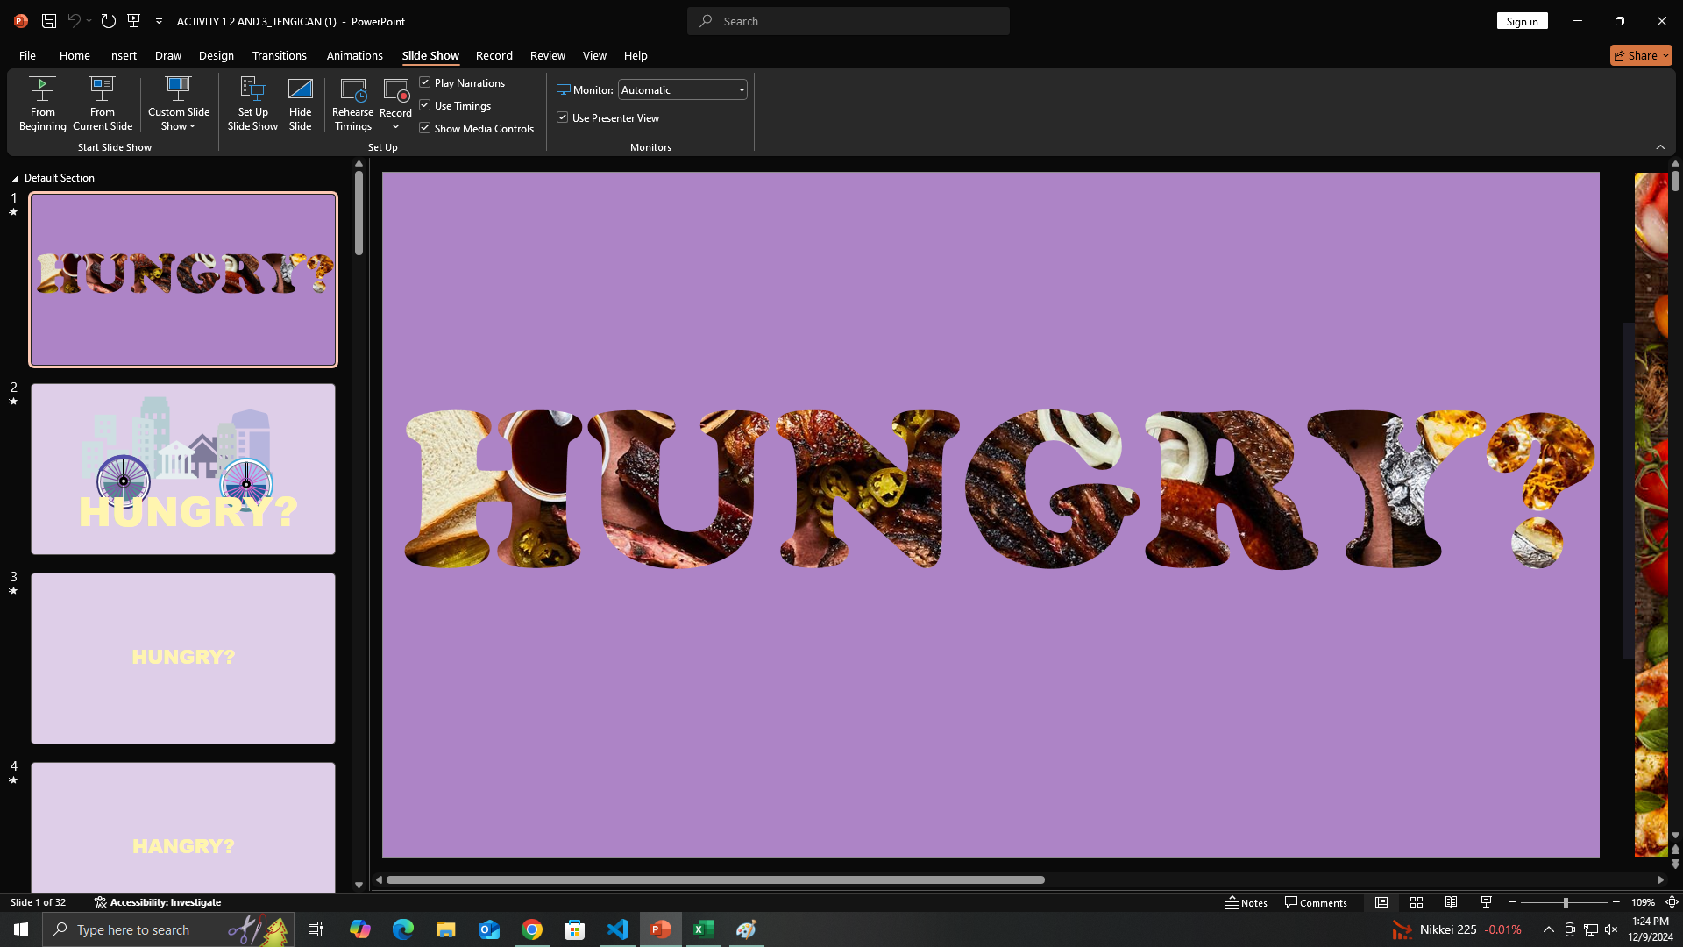The image size is (1683, 947).
Task: Disable Use Timings
Action: [425, 105]
